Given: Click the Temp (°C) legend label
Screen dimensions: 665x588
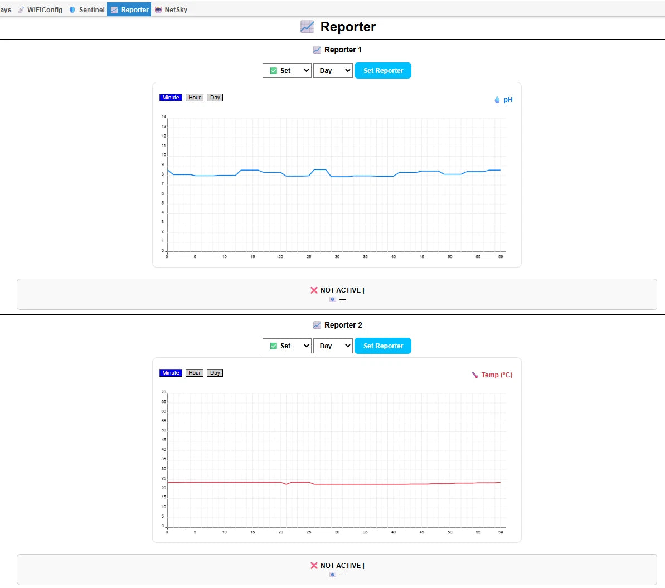Looking at the screenshot, I should (x=497, y=375).
